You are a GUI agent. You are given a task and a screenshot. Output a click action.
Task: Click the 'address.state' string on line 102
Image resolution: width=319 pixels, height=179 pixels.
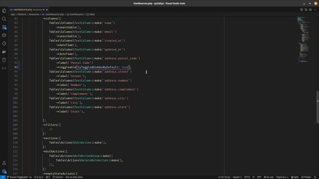click(x=117, y=107)
